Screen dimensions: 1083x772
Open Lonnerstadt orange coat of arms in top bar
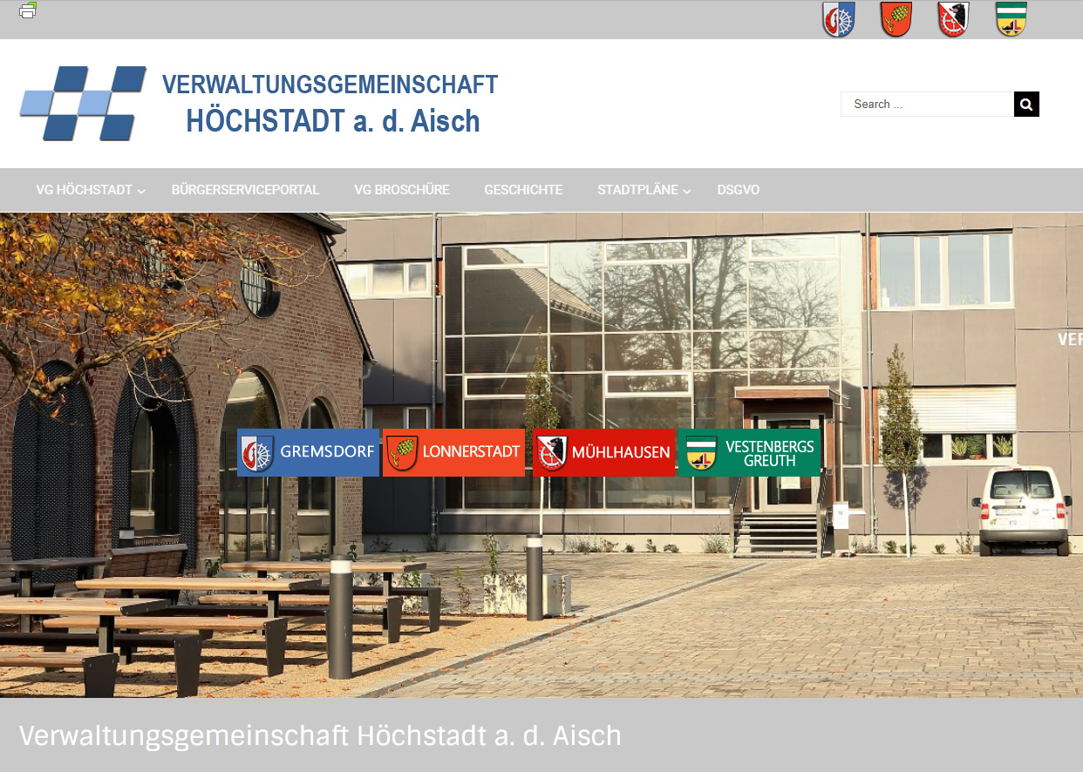pos(896,19)
